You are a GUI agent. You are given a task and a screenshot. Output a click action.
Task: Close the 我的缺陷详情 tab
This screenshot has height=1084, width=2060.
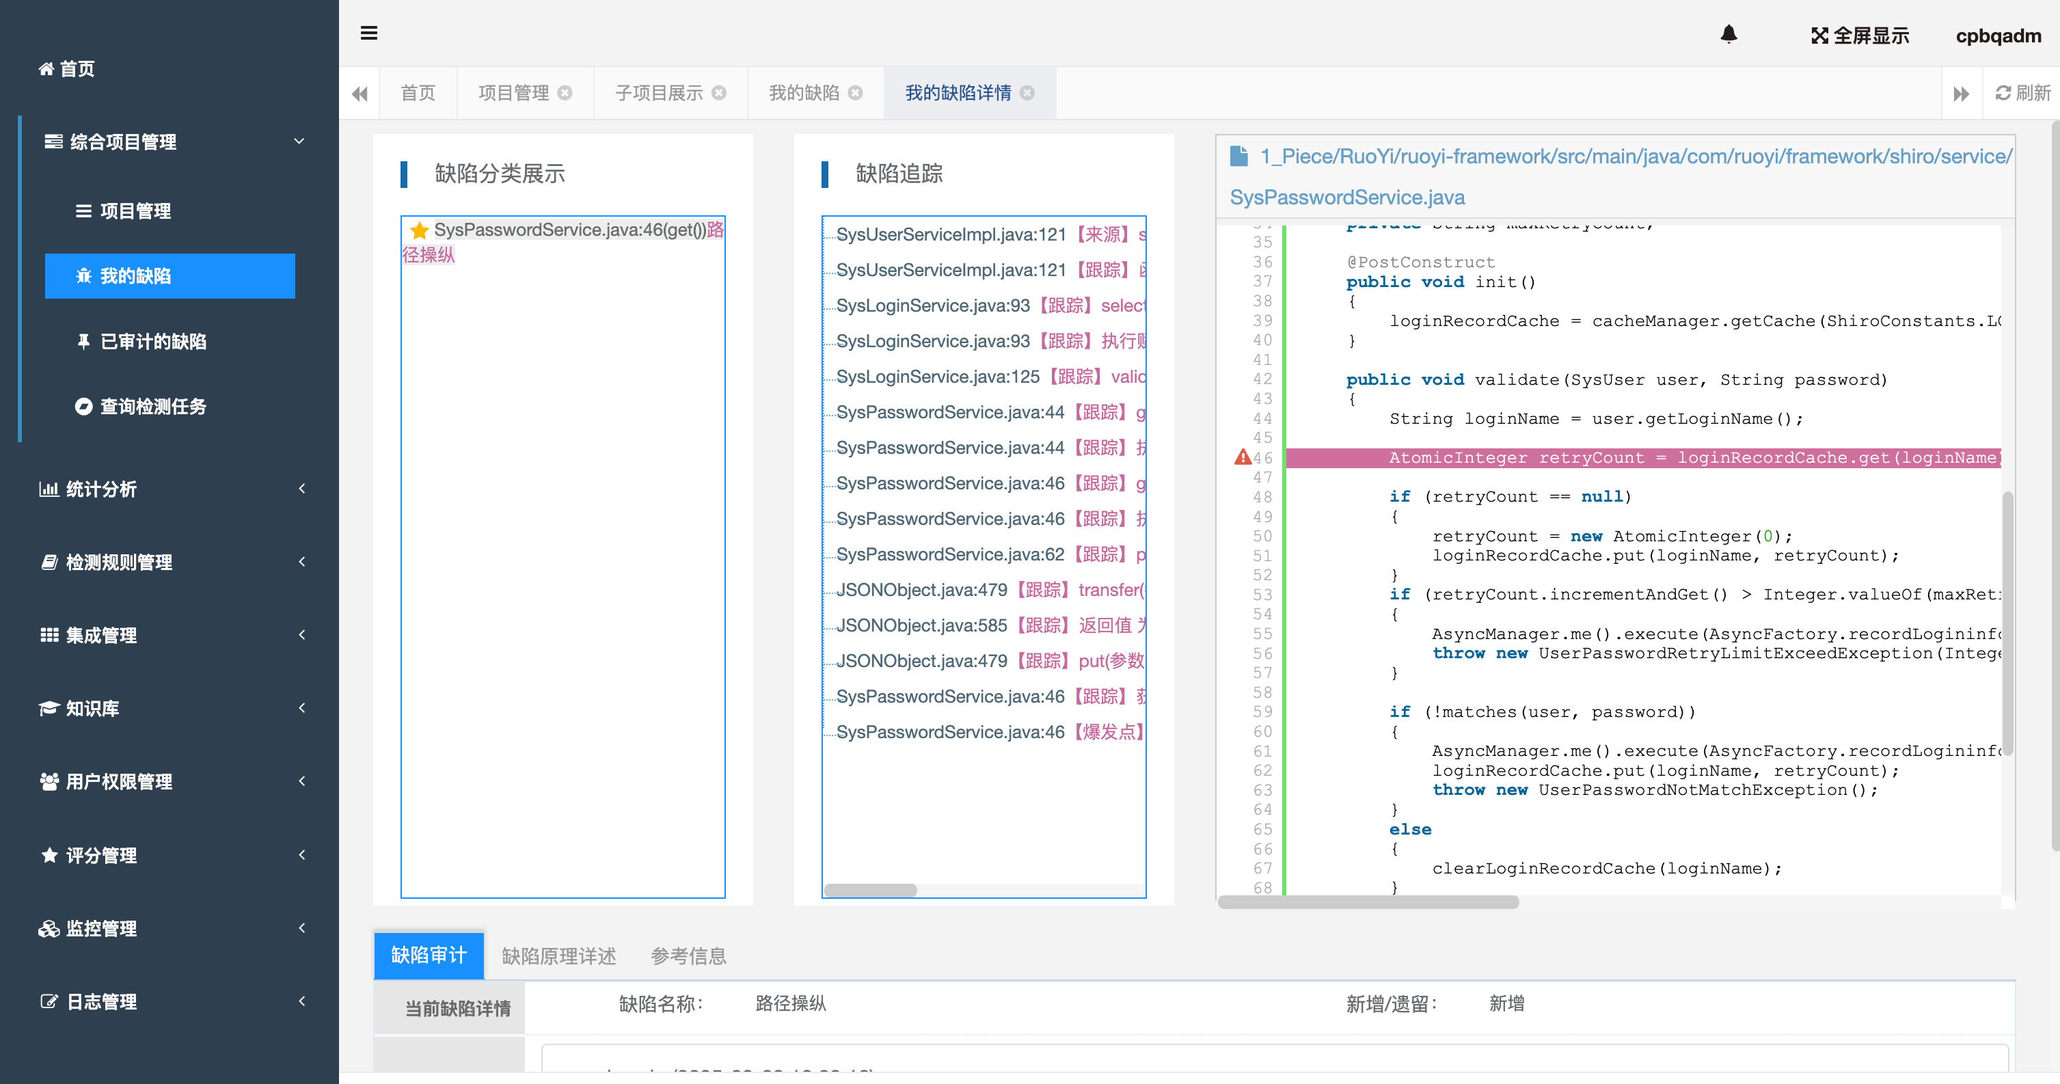pos(1027,93)
